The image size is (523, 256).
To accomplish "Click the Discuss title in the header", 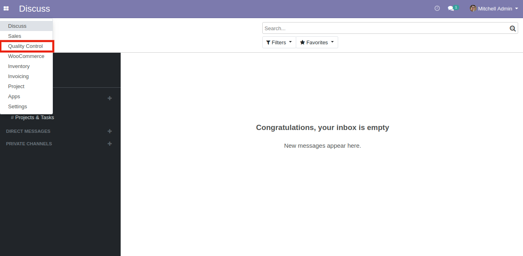I will [x=34, y=8].
